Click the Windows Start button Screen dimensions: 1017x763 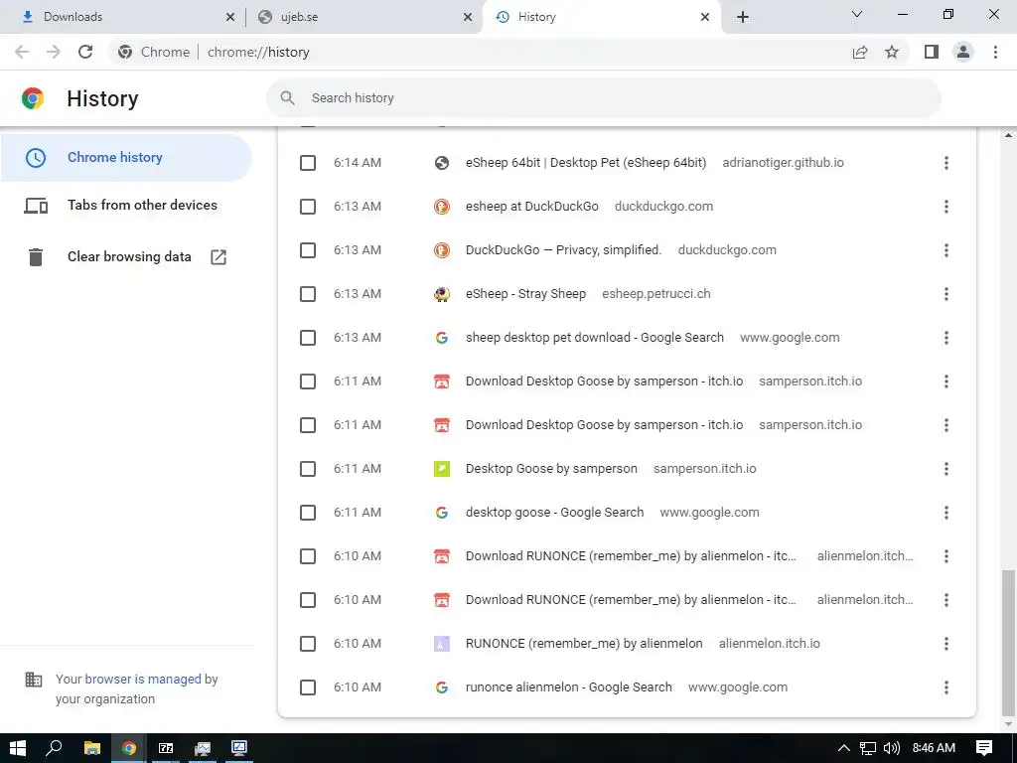tap(18, 748)
